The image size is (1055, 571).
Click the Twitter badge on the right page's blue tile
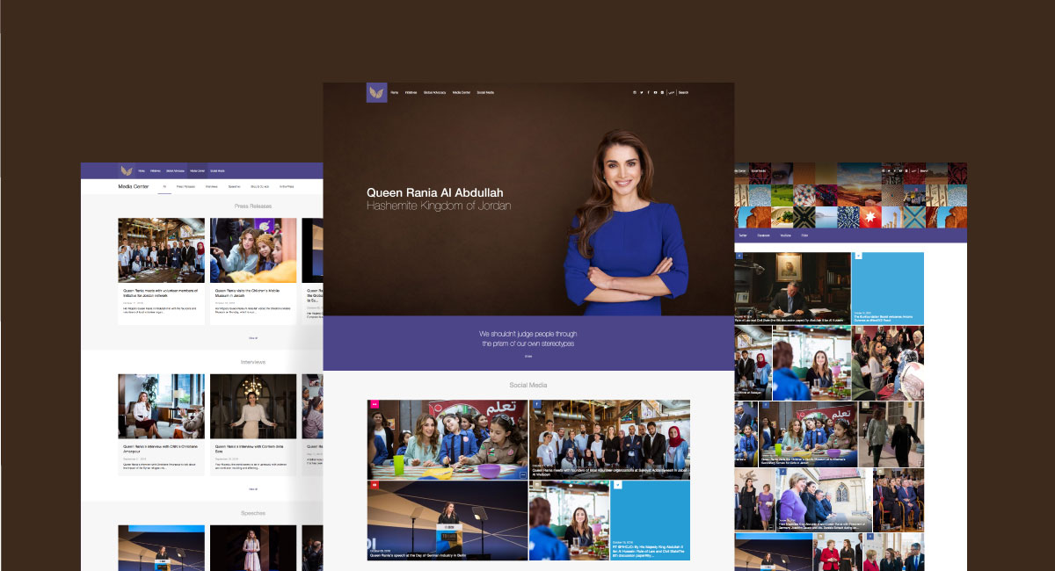pyautogui.click(x=858, y=256)
